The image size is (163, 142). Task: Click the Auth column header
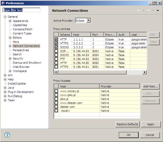123,35
